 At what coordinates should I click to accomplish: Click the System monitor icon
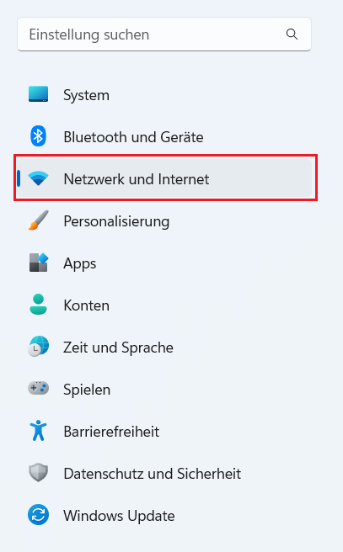[x=38, y=94]
